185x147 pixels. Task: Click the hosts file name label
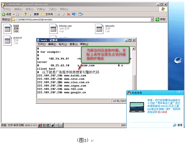coord(16,26)
